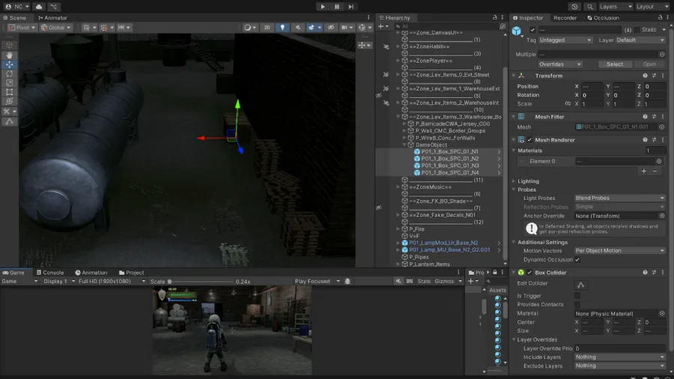Switch to the Animator tab
Image resolution: width=674 pixels, height=379 pixels.
point(52,18)
